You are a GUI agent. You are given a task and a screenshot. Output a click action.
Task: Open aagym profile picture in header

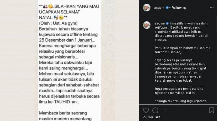147,7
